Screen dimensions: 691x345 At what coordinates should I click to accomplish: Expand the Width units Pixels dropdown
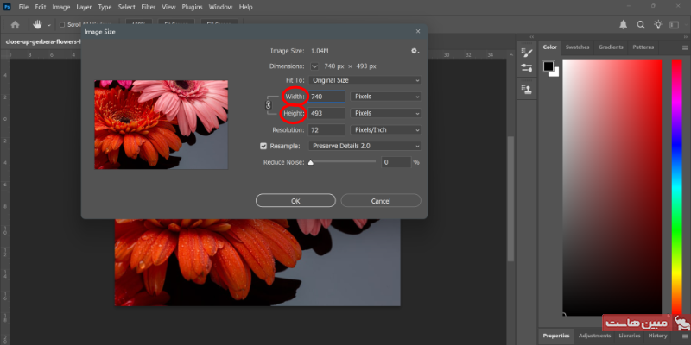click(386, 97)
